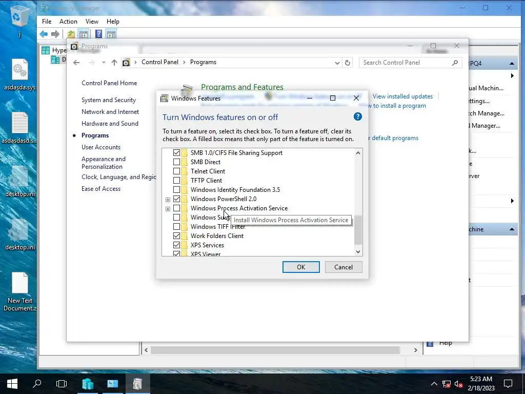Click the help icon in Windows Features dialog
This screenshot has height=394, width=525.
pyautogui.click(x=357, y=116)
